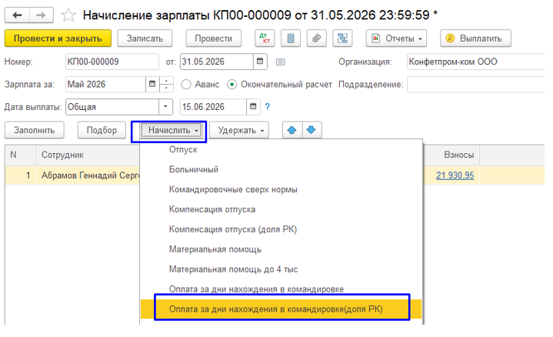The width and height of the screenshot is (553, 337).
Task: Click the Провести и закрыть button
Action: pos(58,38)
